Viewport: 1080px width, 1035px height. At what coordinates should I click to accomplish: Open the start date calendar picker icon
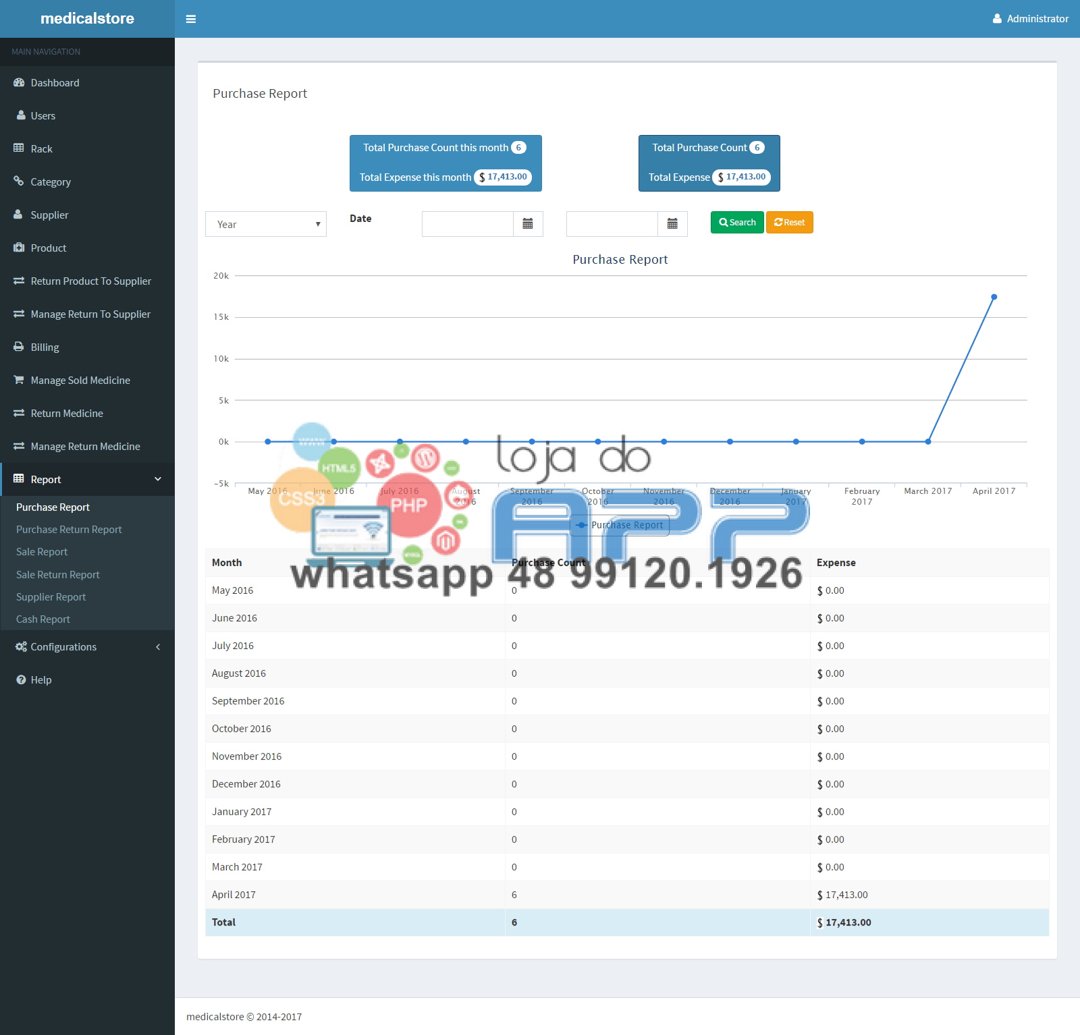point(528,224)
